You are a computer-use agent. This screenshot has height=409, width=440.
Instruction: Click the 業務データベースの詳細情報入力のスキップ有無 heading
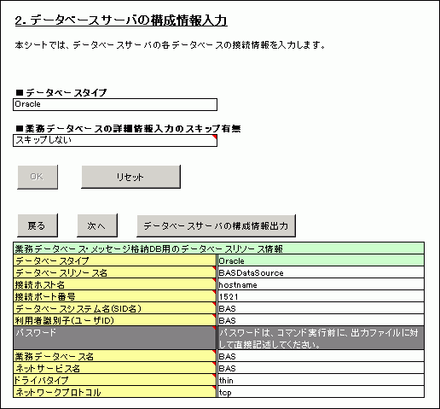(128, 129)
